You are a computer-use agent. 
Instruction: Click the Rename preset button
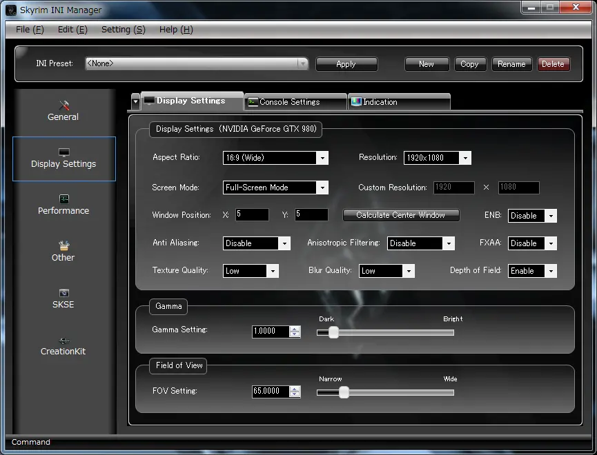511,64
